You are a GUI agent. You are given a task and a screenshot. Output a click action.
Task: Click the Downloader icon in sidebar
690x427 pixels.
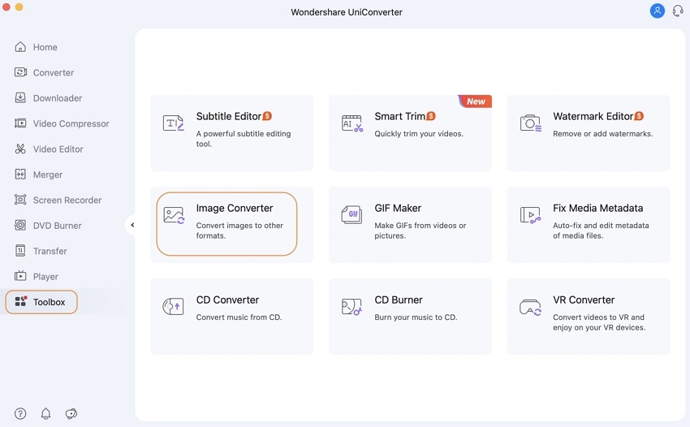[20, 97]
